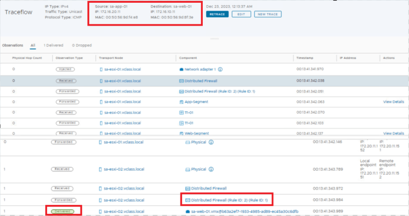Click the Distributed Firewall icon in highlighted row
This screenshot has height=216, width=409.
click(x=181, y=80)
